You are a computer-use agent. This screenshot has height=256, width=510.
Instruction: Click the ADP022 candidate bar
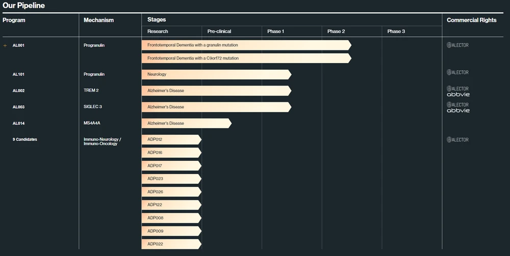[x=171, y=244]
